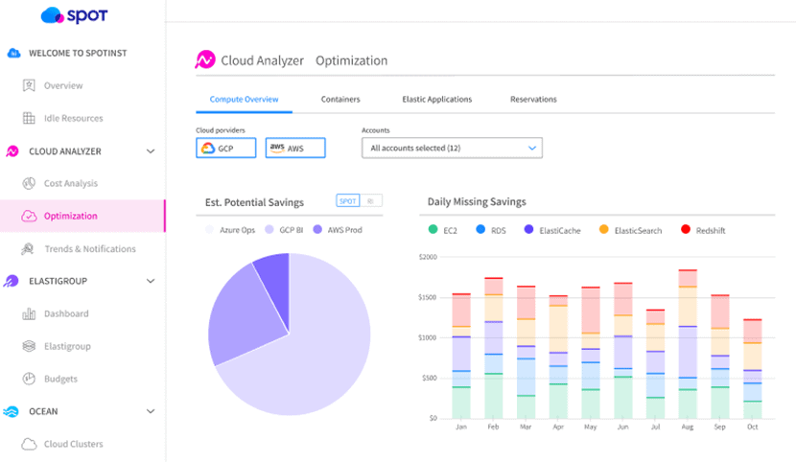Image resolution: width=796 pixels, height=462 pixels.
Task: Open Cost Analysis page
Action: pyautogui.click(x=71, y=183)
